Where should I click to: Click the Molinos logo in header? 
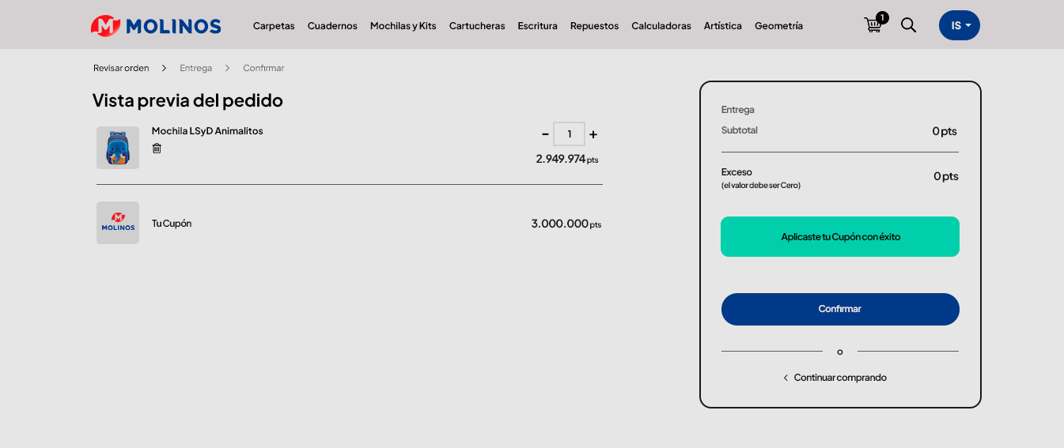156,26
